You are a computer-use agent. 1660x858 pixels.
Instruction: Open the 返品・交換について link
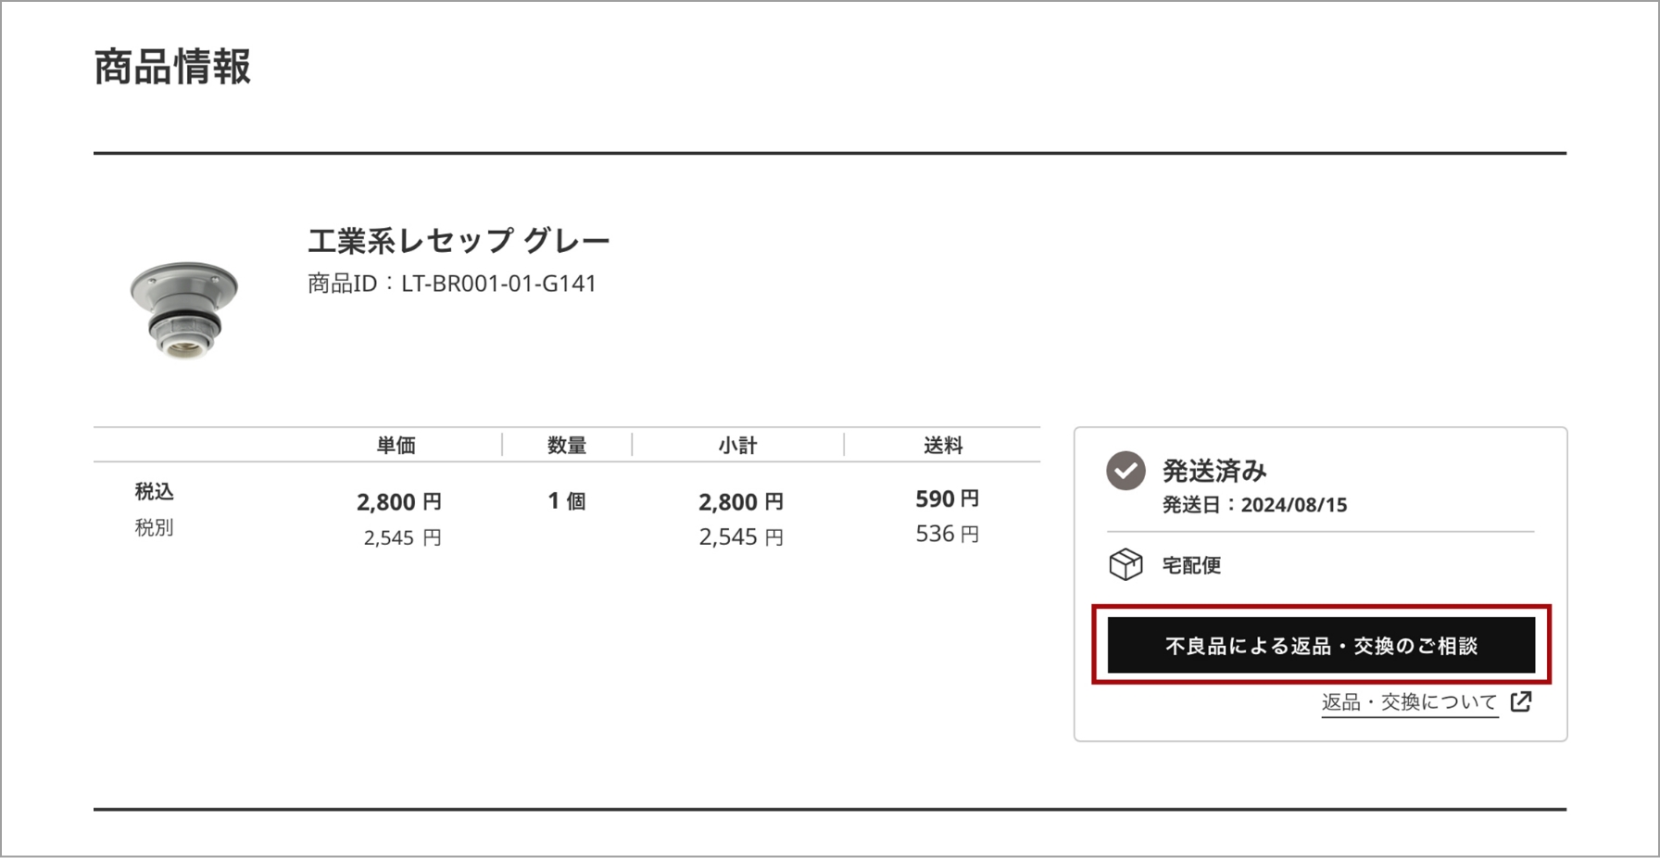pyautogui.click(x=1409, y=702)
